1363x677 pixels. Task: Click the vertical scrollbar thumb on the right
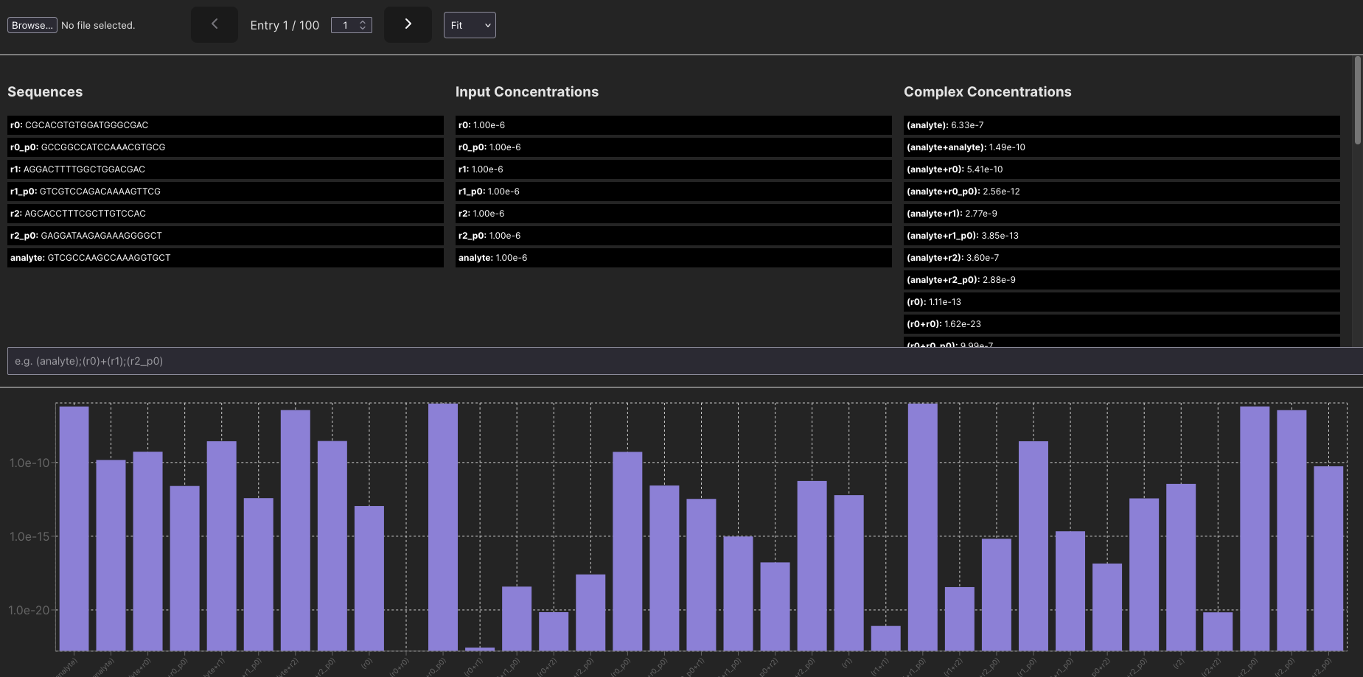click(1358, 100)
